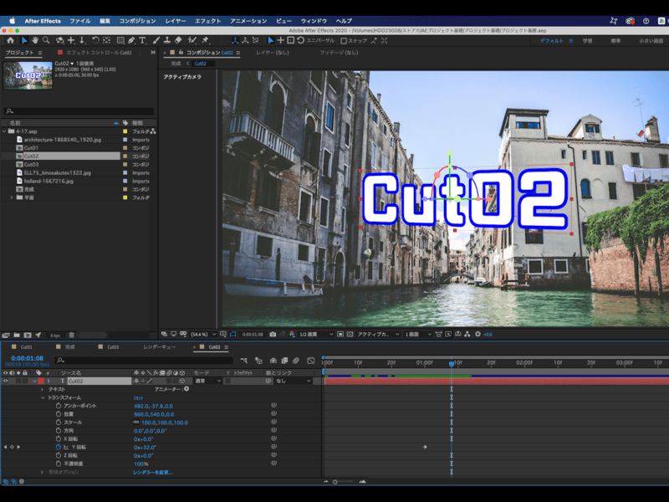
Task: Toggle Y回転 stopwatch keyframing
Action: pos(59,447)
